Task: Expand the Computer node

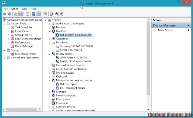Action: [x=49, y=39]
